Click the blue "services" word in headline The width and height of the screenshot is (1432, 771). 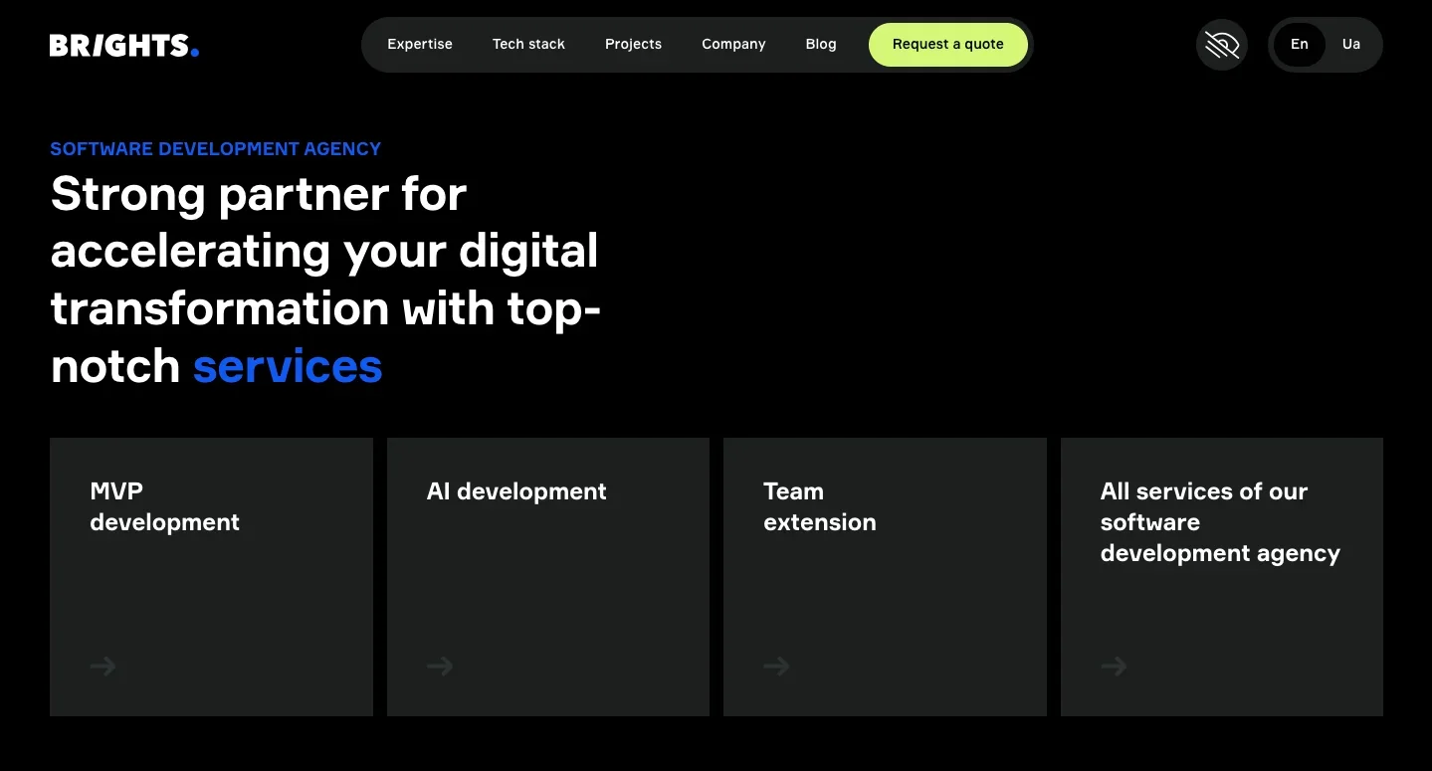pyautogui.click(x=288, y=366)
